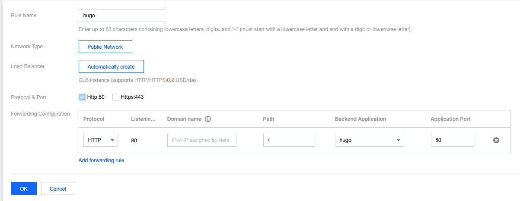Choose Automatically create load balancer
The width and height of the screenshot is (520, 201).
(111, 67)
